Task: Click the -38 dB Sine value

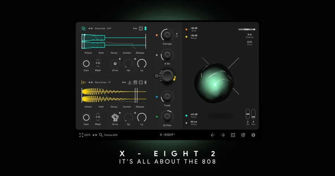Action: point(194,28)
